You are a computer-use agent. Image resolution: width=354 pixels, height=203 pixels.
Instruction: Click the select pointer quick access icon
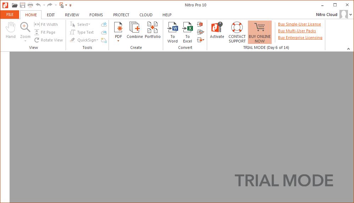tap(61, 5)
